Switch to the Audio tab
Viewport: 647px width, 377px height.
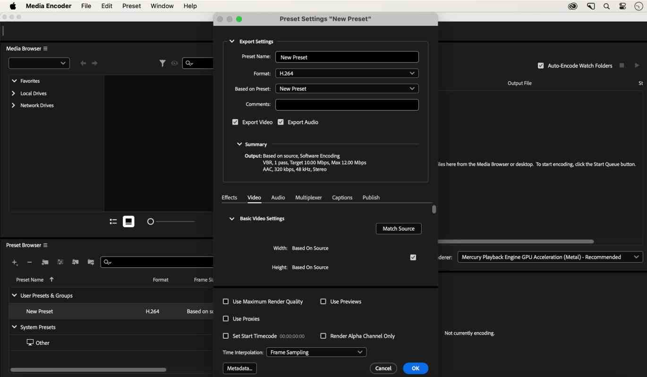click(278, 197)
